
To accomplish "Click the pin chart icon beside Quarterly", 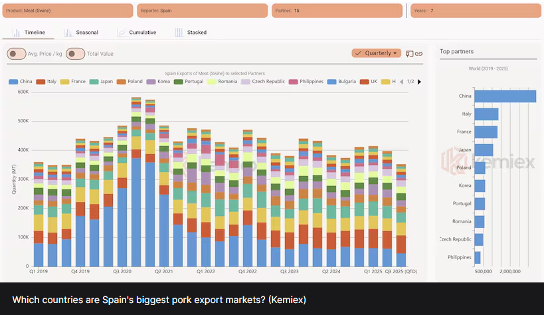I will [409, 53].
